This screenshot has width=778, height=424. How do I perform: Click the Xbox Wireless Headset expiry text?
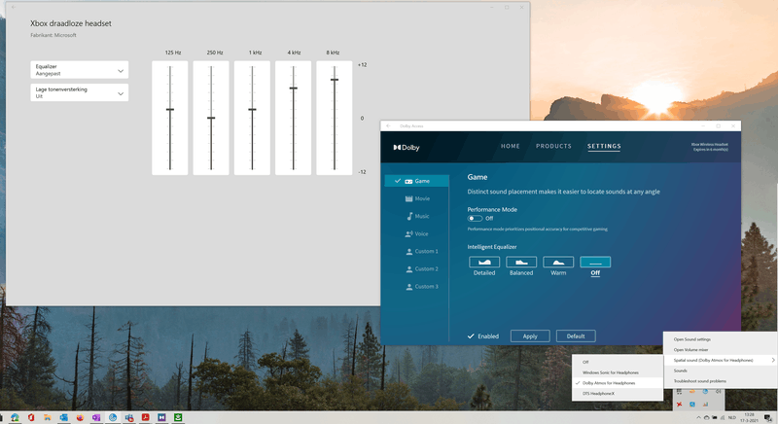point(710,147)
